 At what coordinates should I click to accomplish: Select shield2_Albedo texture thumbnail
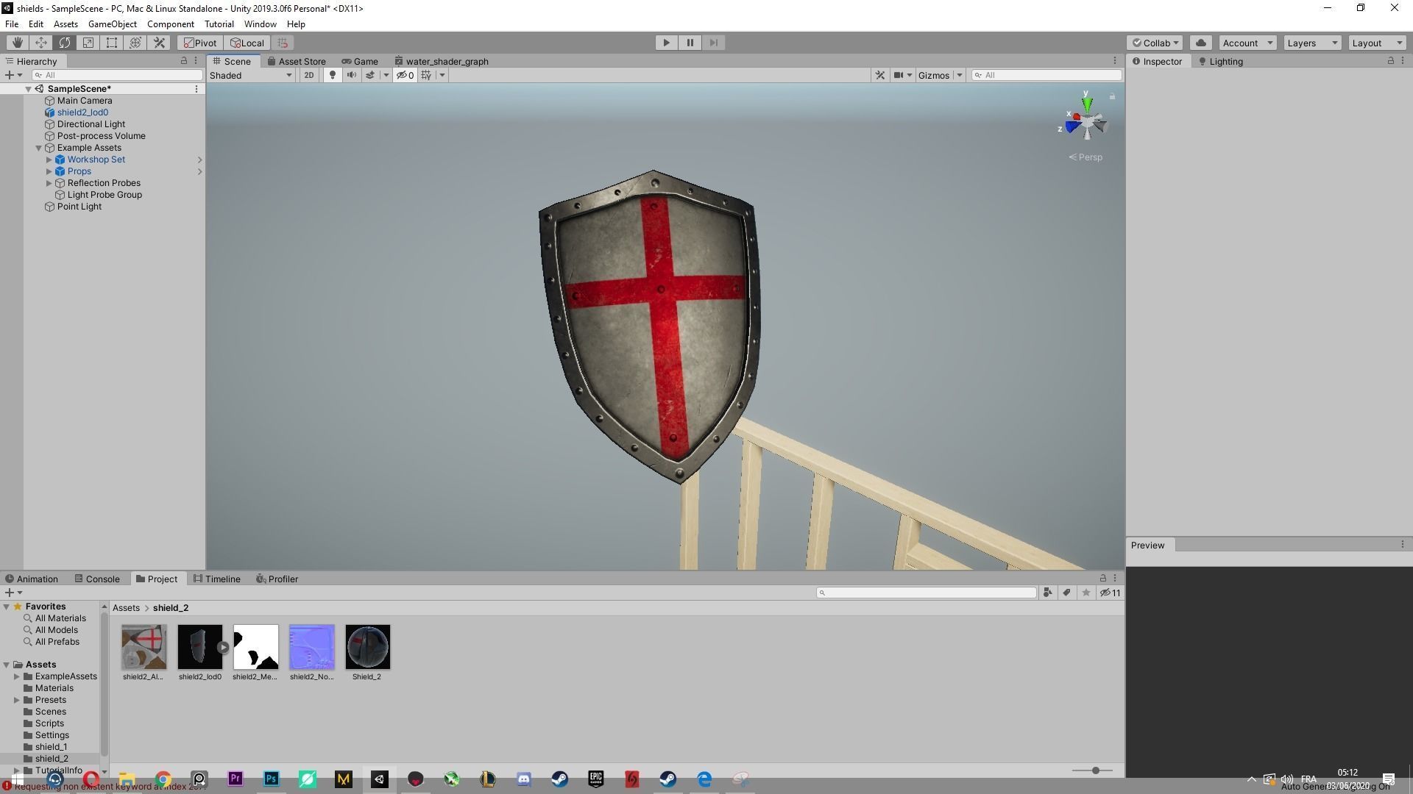tap(144, 647)
